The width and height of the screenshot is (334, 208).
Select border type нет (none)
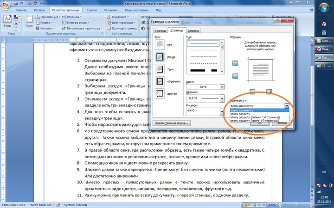point(160,45)
